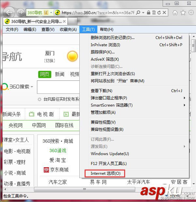Expand 弹出窗口阻止程序(P) submenu
196x202 pixels.
click(x=184, y=98)
